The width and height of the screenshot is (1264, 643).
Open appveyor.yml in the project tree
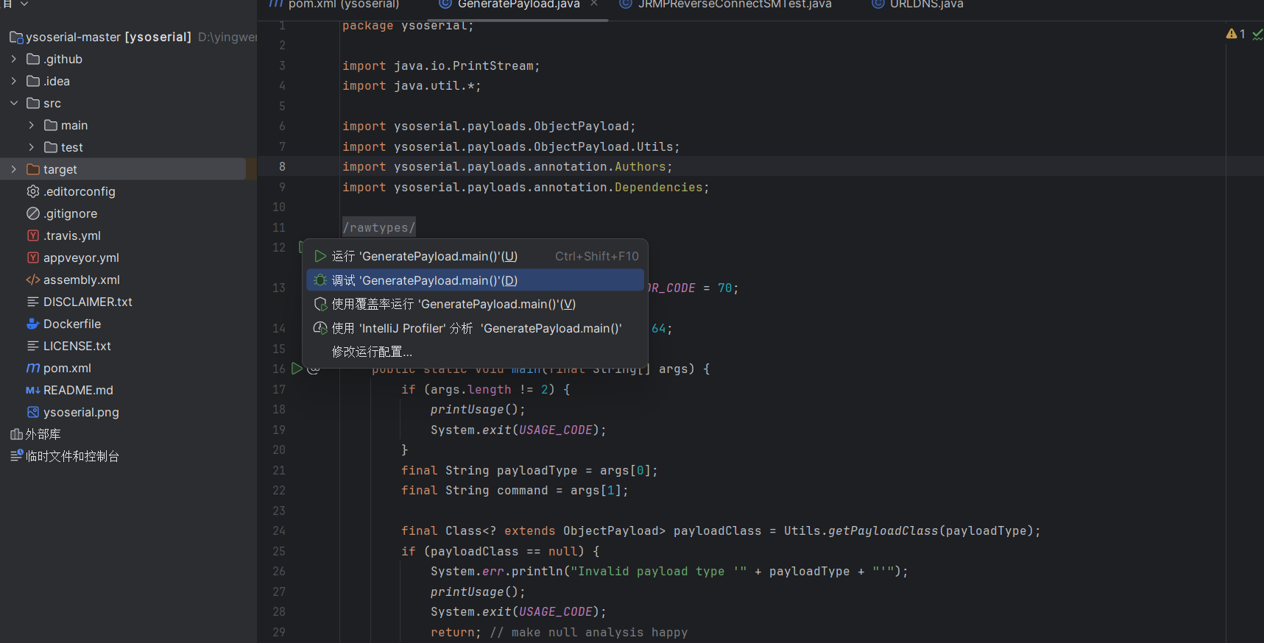point(81,257)
